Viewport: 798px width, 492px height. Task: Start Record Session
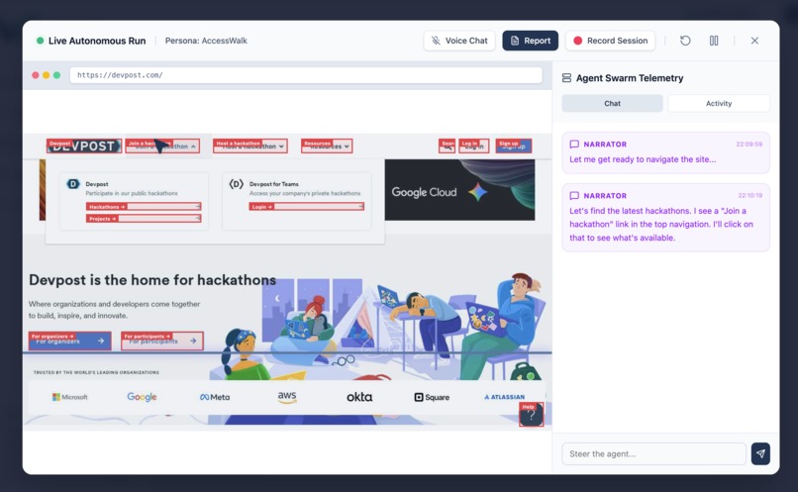click(610, 41)
